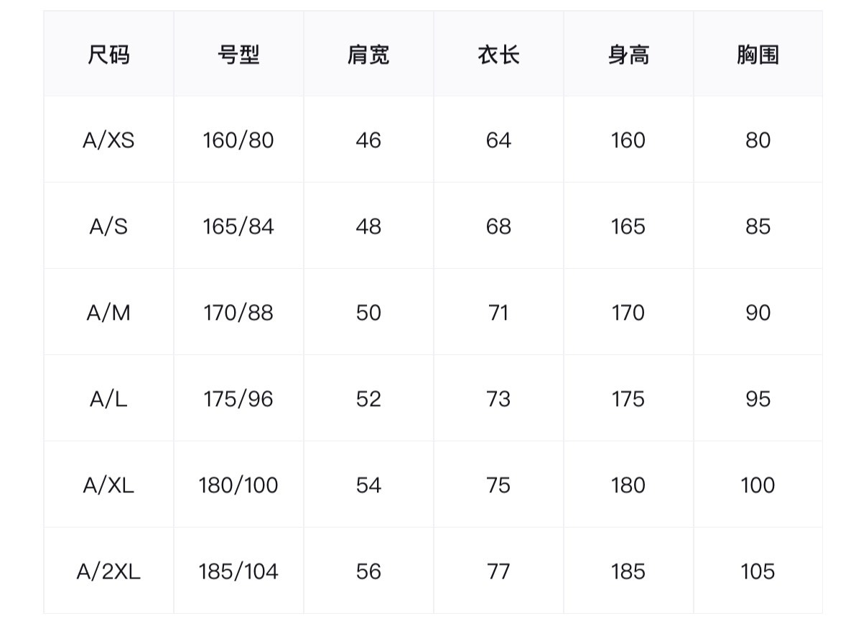Select the A/L size cell
Screen dimensions: 866x639
point(108,399)
